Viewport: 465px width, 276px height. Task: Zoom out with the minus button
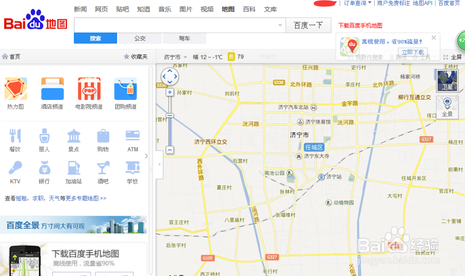170,150
